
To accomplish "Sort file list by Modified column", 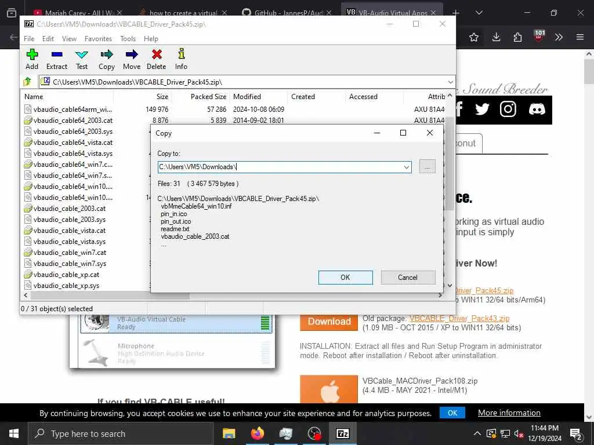I will coord(258,97).
